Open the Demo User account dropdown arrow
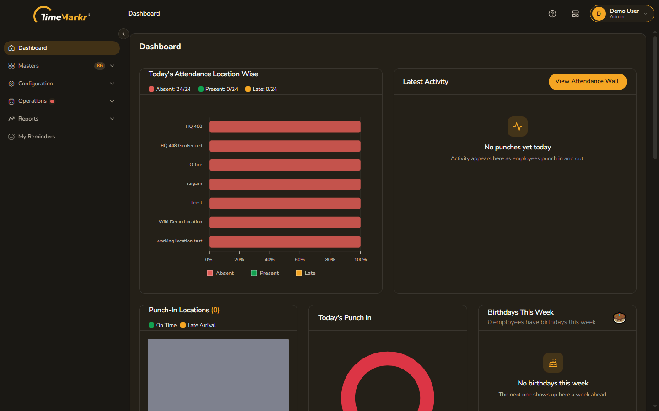Screen dimensions: 659x411 (646, 14)
